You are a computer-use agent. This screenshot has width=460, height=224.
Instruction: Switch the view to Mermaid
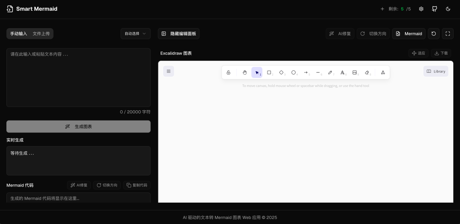[x=408, y=34]
